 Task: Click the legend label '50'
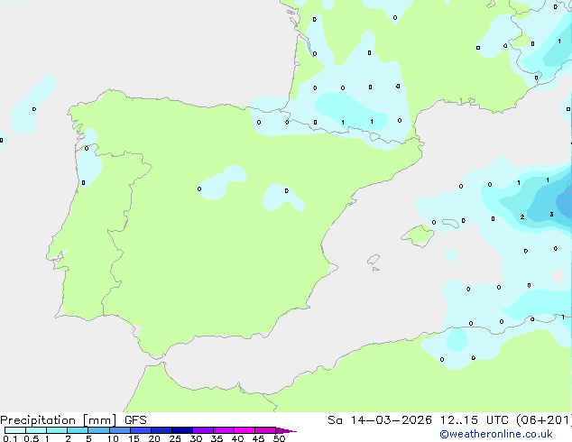(x=279, y=438)
